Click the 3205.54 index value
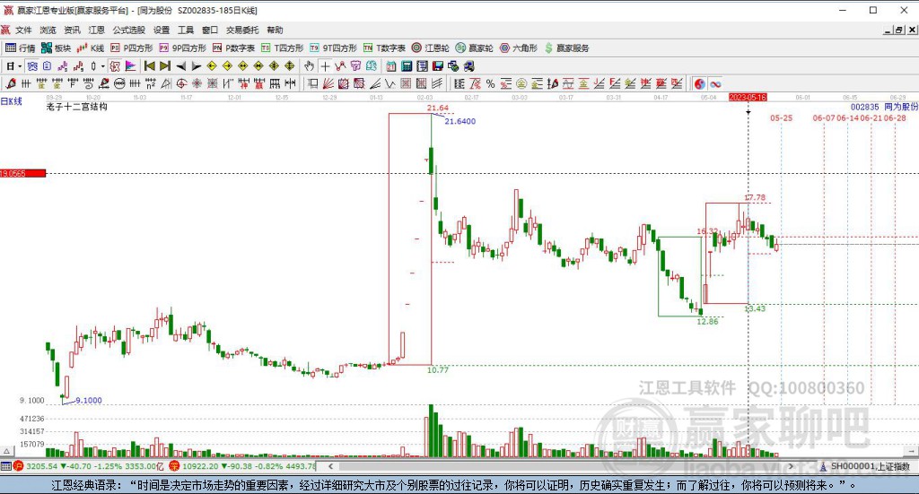This screenshot has height=494, width=919. point(42,466)
